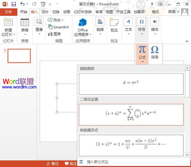This screenshot has height=167, width=191.
Task: Click the Redo icon
Action: pyautogui.click(x=34, y=4)
